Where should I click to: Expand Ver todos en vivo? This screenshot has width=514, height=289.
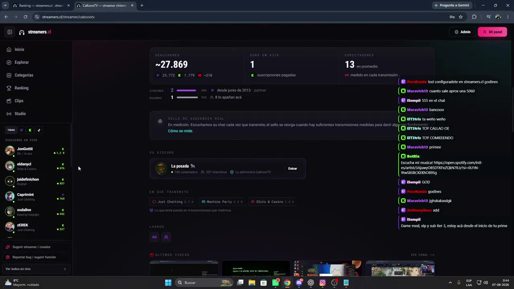click(36, 269)
